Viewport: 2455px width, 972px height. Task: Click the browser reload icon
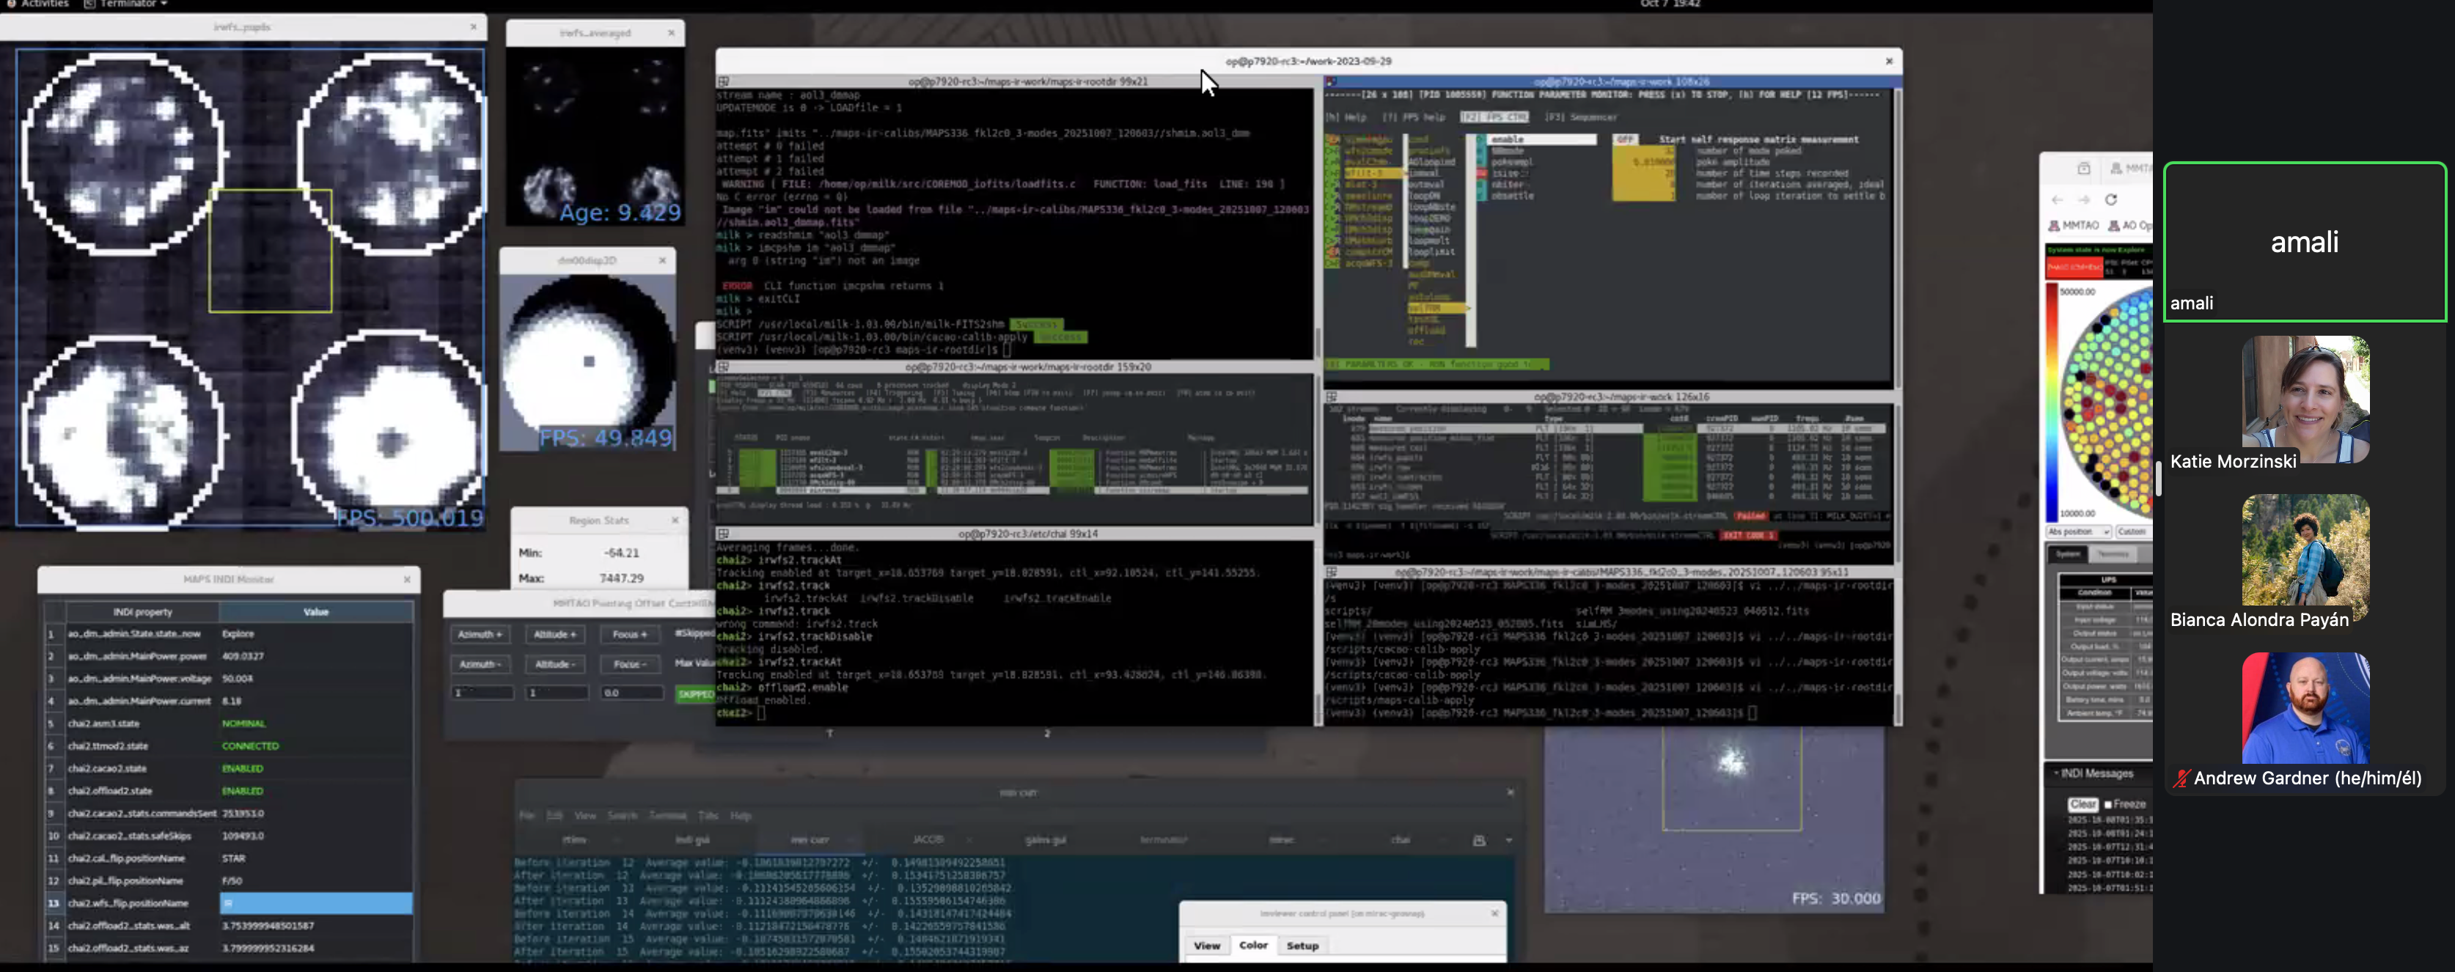click(2111, 199)
